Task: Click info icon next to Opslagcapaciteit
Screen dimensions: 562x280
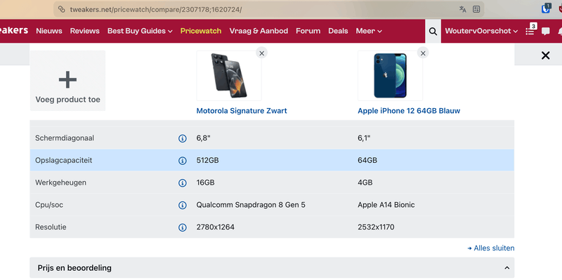Action: pyautogui.click(x=183, y=161)
